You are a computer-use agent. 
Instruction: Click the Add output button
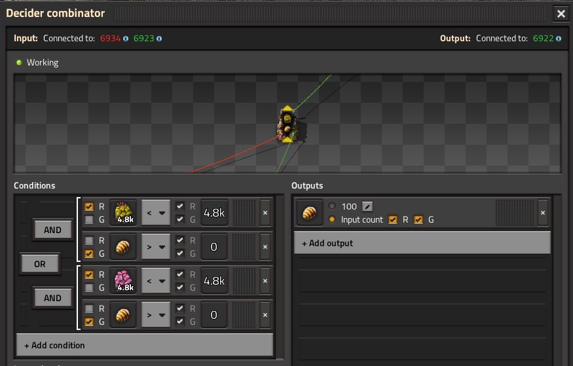click(x=422, y=243)
